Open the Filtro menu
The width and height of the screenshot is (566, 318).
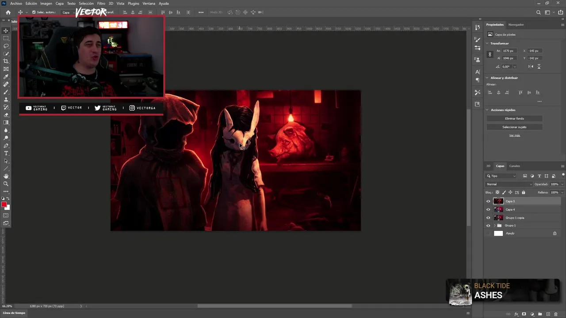coord(101,4)
